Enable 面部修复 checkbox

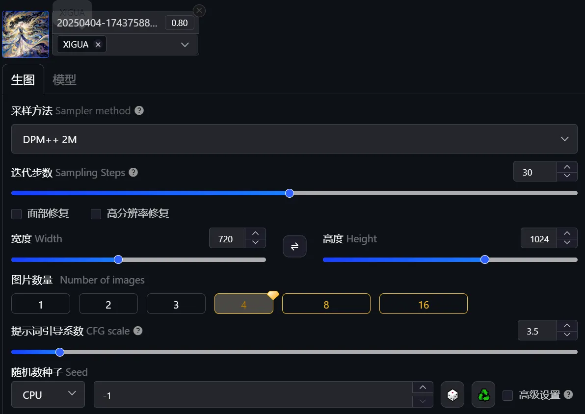tap(17, 214)
